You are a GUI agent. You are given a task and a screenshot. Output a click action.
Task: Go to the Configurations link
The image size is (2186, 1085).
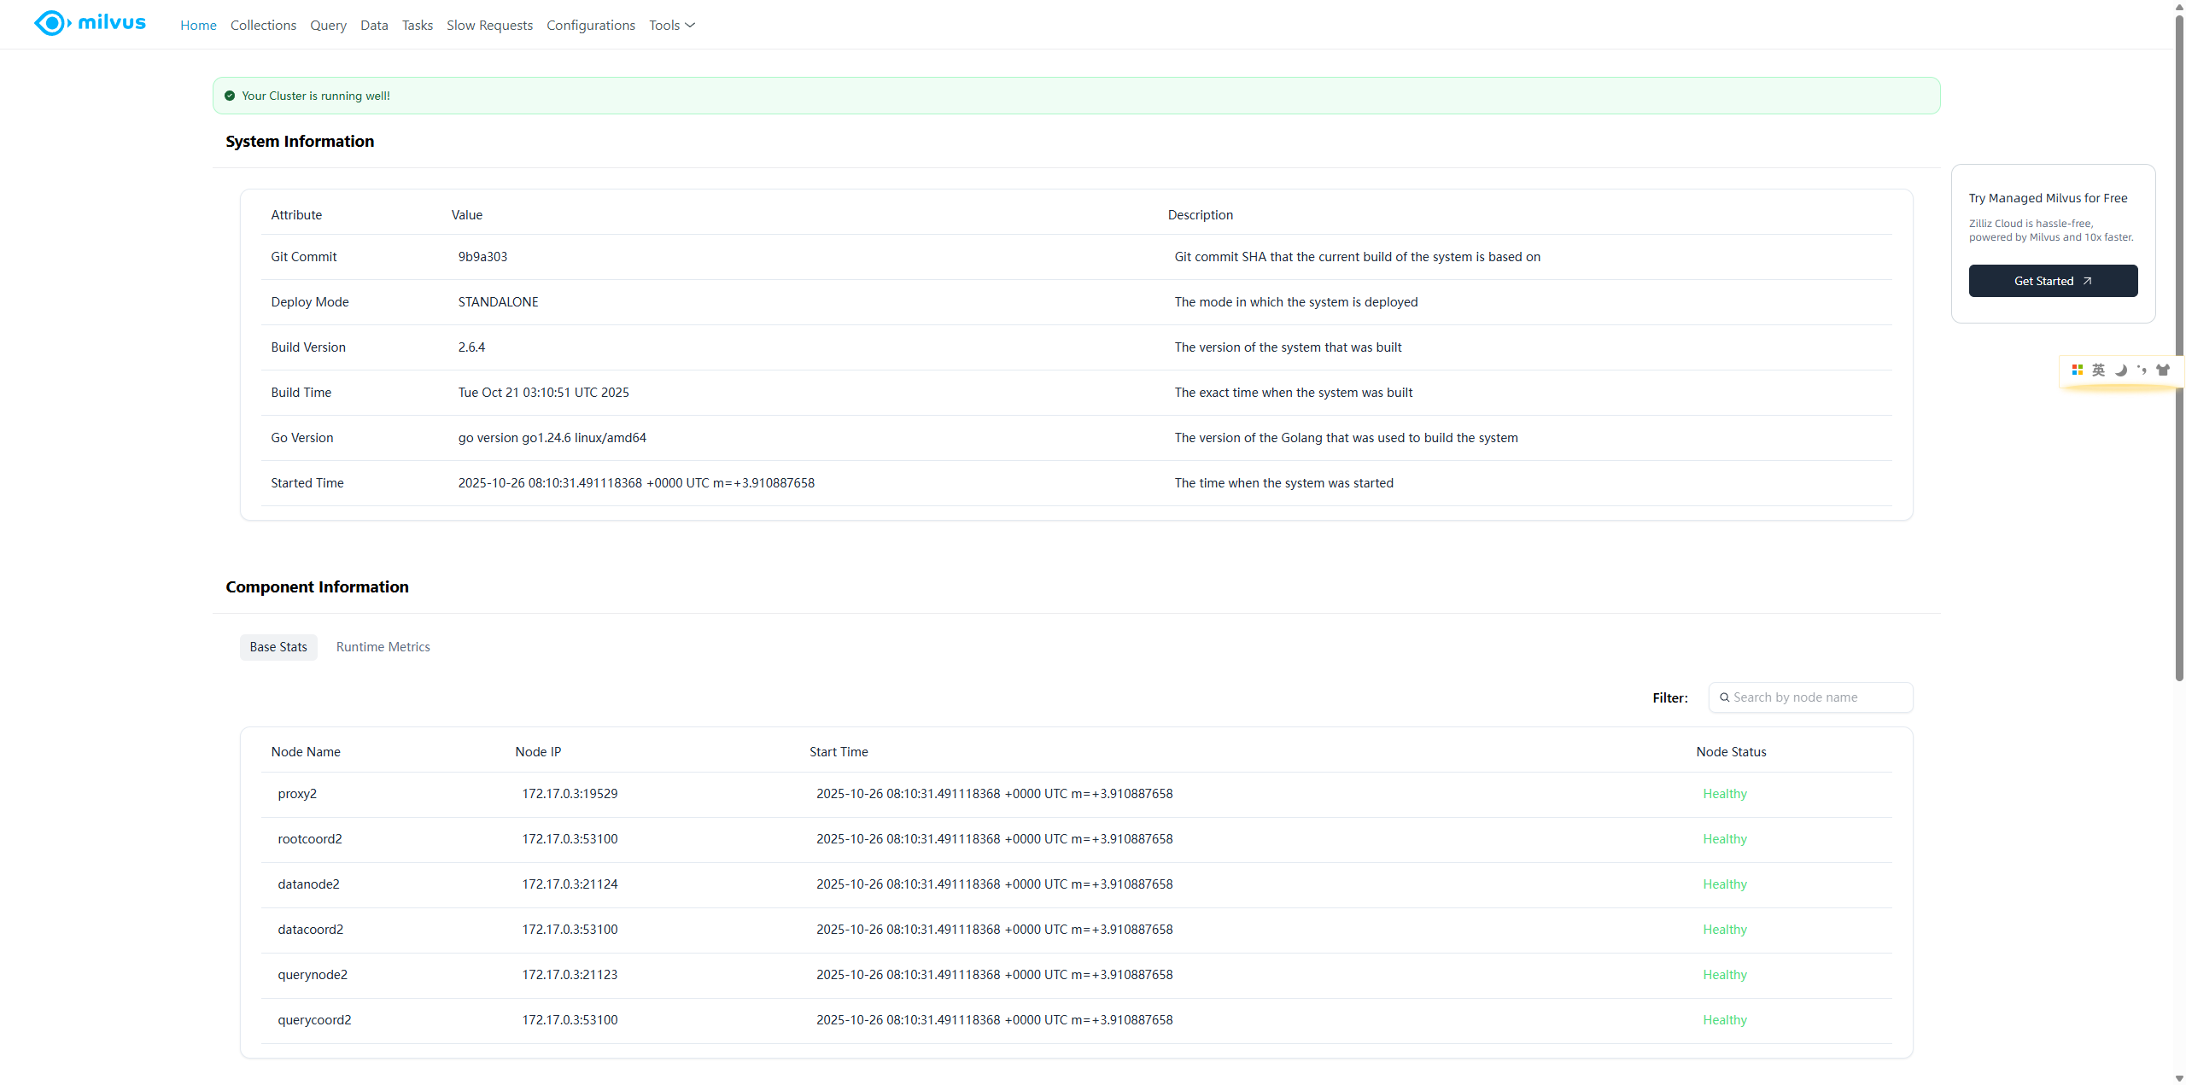pyautogui.click(x=591, y=25)
